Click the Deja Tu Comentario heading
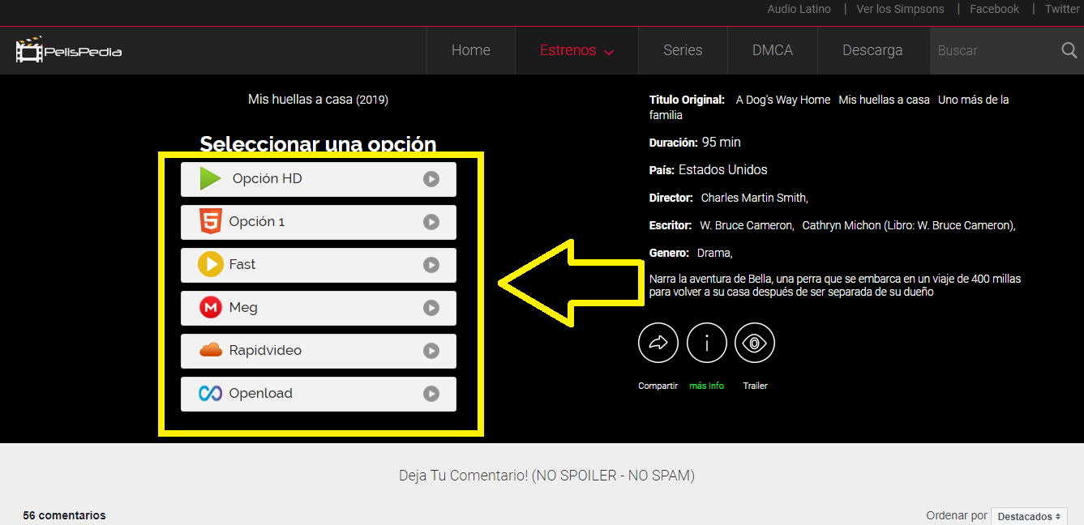1084x525 pixels. point(546,476)
